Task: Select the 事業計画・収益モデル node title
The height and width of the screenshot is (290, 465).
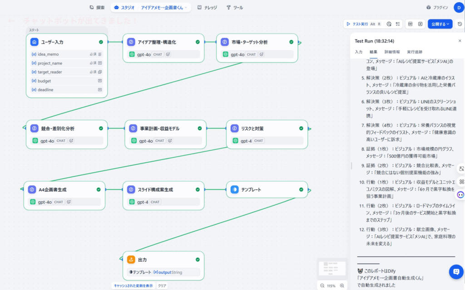Action: (x=159, y=128)
